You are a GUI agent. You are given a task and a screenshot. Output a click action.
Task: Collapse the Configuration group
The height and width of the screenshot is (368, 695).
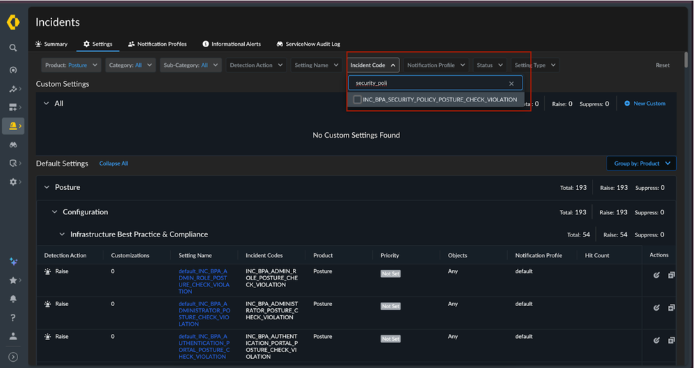pos(55,212)
